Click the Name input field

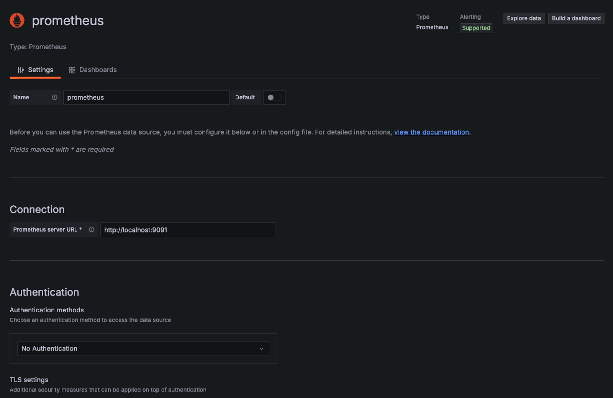pyautogui.click(x=146, y=97)
